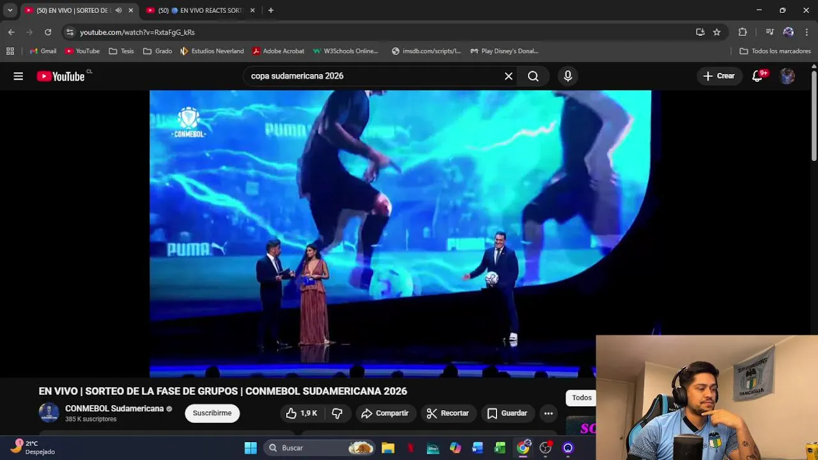Close the EN VIVO REACTS tab
The width and height of the screenshot is (818, 460).
[252, 10]
